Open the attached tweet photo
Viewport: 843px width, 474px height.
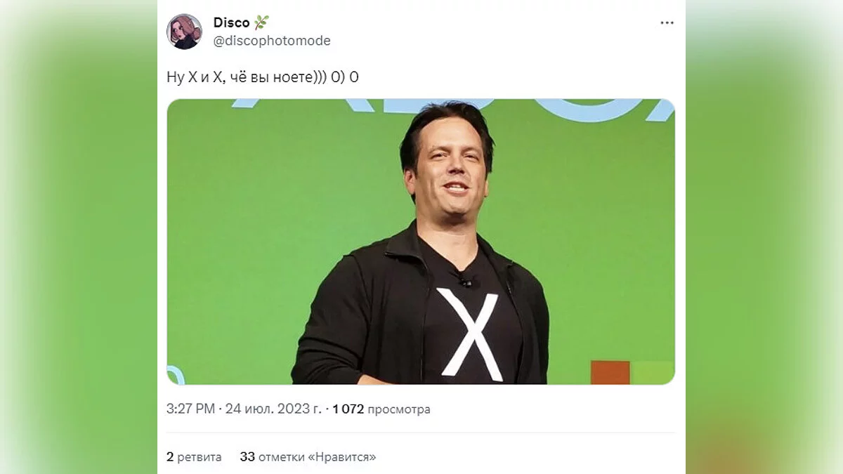pos(421,242)
